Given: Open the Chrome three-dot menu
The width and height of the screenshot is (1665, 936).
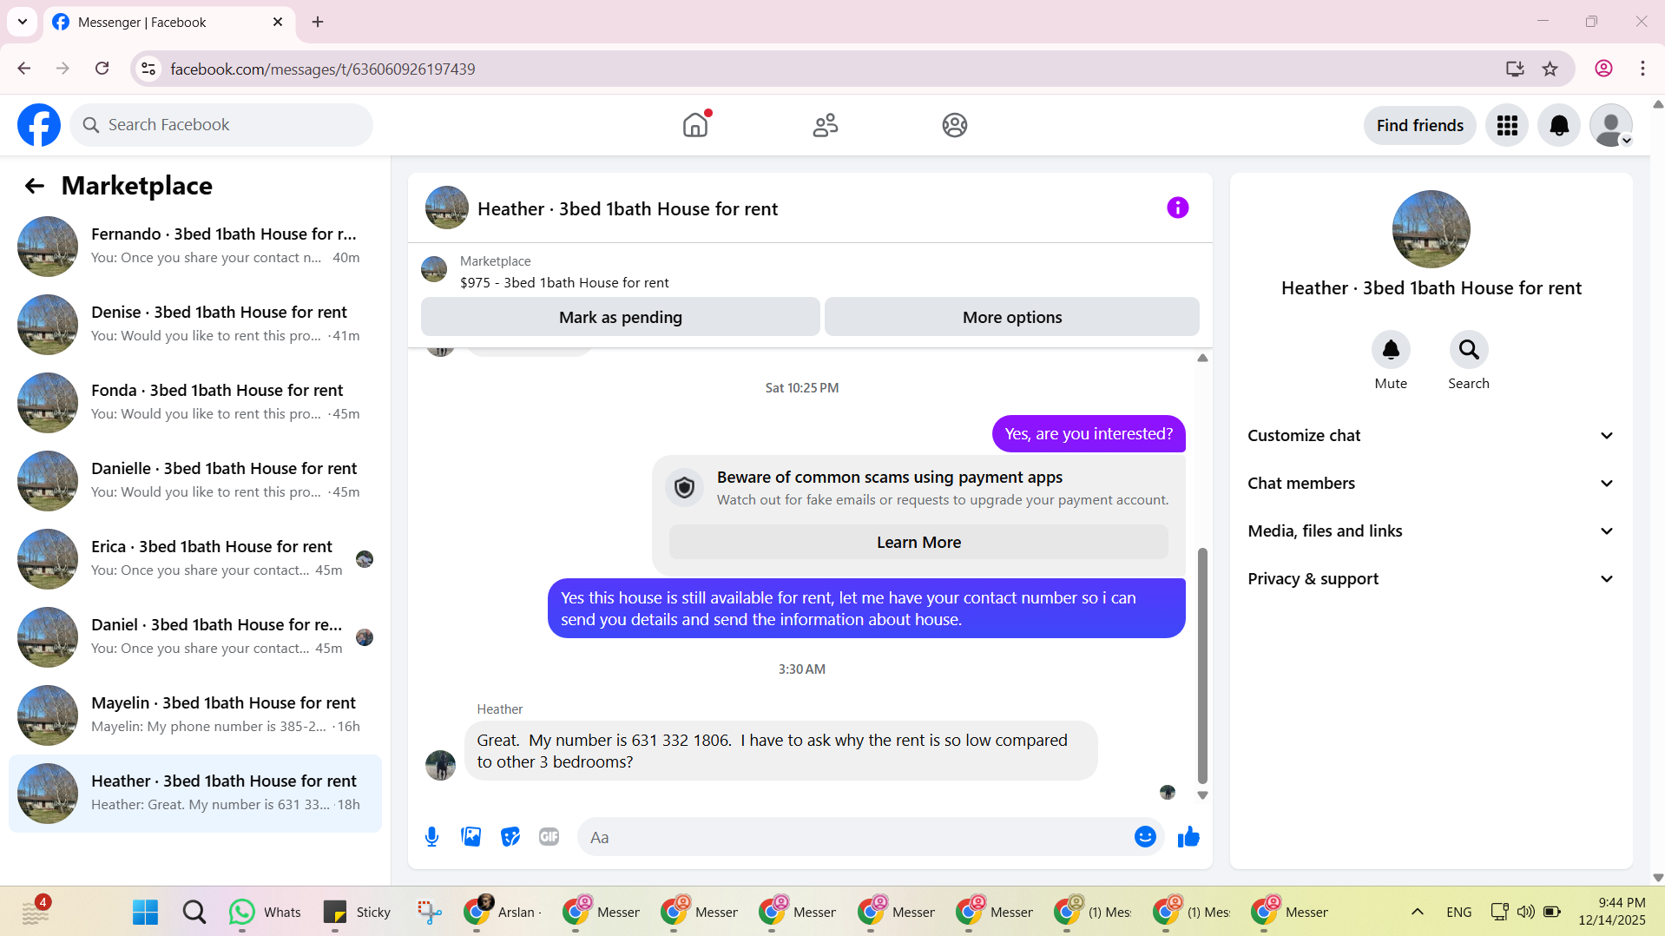Looking at the screenshot, I should click(1642, 69).
